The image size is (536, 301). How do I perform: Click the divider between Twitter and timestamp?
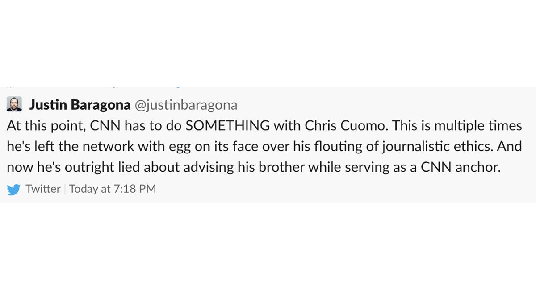[x=65, y=189]
